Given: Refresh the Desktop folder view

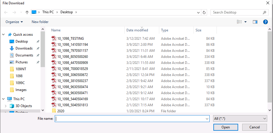Looking at the screenshot, I should click(x=204, y=12).
